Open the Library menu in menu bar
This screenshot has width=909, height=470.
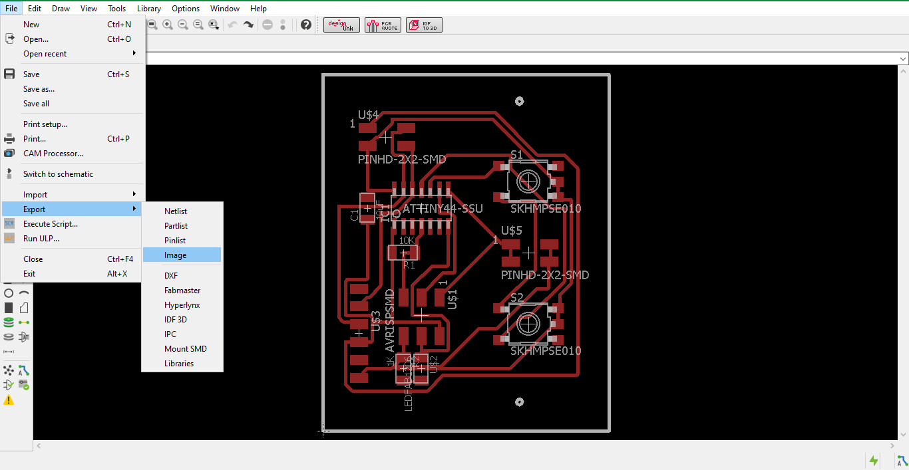149,9
